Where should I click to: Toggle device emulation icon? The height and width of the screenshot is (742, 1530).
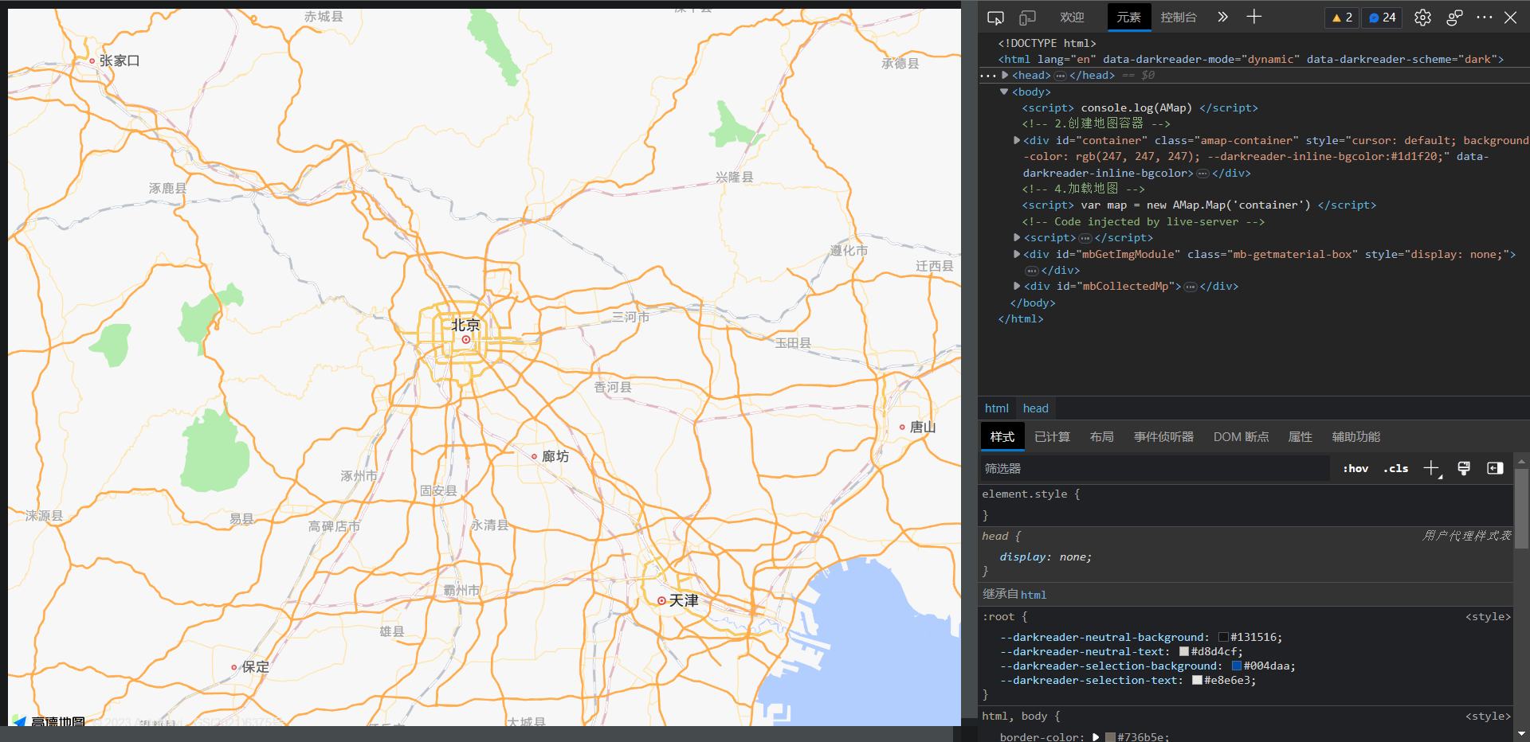tap(1028, 18)
